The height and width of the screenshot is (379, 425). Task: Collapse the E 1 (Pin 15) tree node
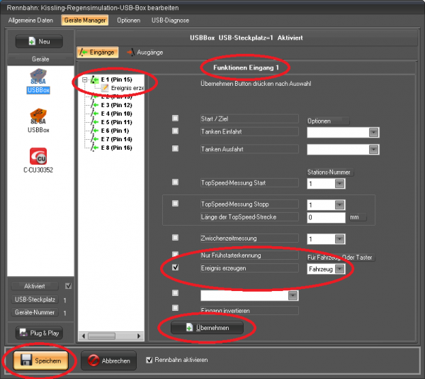pyautogui.click(x=85, y=79)
